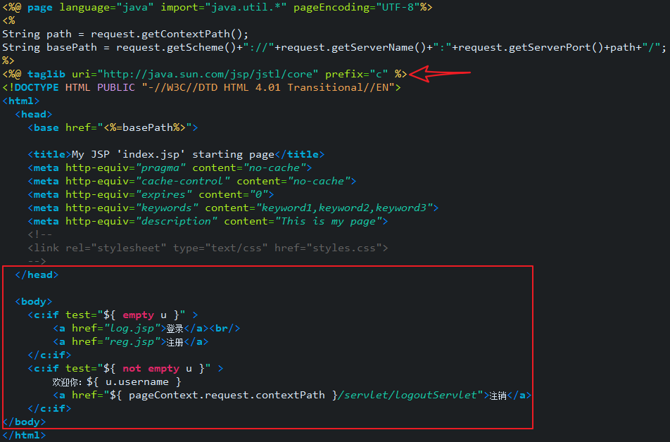Viewport: 670px width, 442px height.
Task: Click the path '/servlet/logoutServlet'
Action: 407,395
